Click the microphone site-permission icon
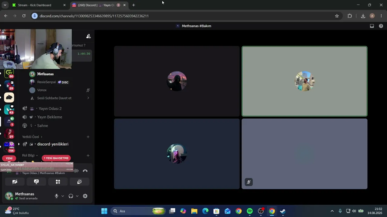The height and width of the screenshot is (217, 387). pyautogui.click(x=35, y=16)
